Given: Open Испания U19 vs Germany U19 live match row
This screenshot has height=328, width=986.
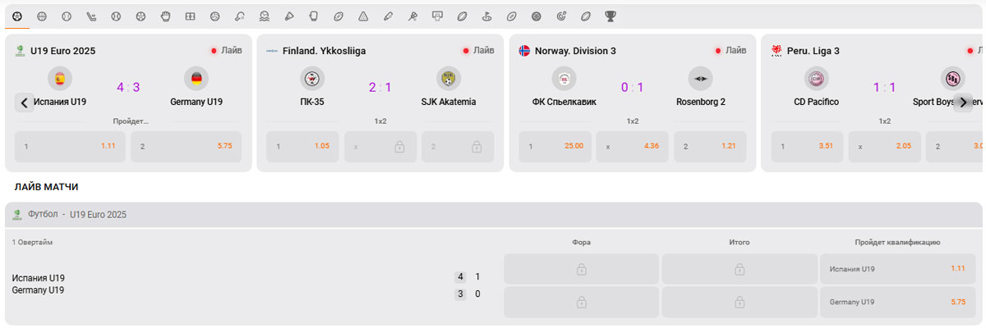Looking at the screenshot, I should pyautogui.click(x=246, y=284).
